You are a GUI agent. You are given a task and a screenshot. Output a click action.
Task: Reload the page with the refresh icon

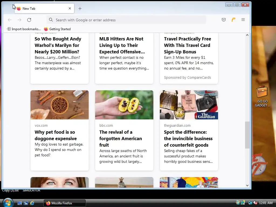(x=29, y=20)
